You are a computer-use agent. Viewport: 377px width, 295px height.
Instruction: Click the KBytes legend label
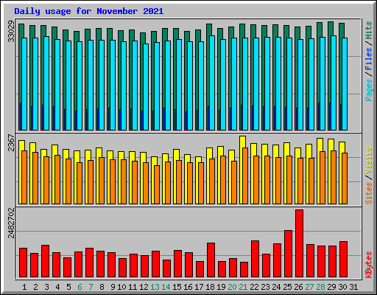(x=369, y=265)
